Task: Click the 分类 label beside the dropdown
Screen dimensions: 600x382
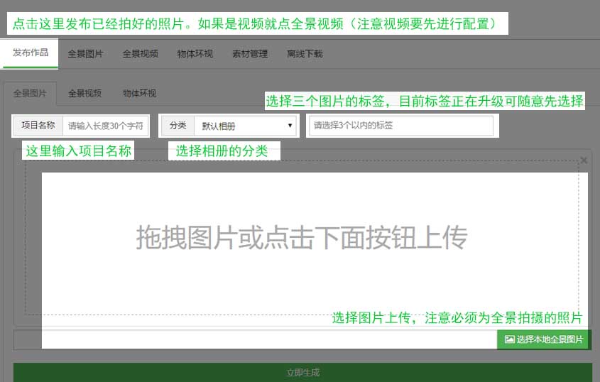Action: [x=178, y=126]
